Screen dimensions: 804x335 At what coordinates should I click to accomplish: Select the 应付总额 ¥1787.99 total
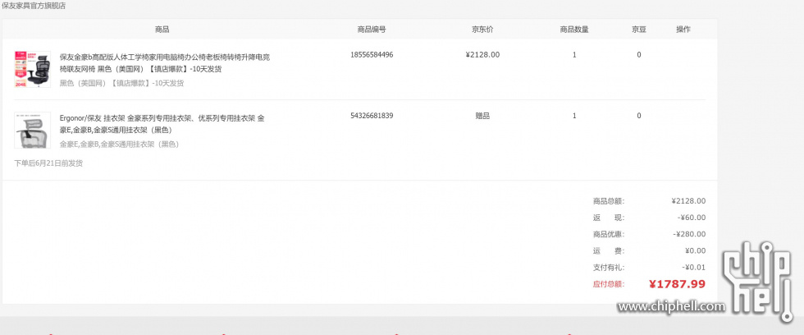pyautogui.click(x=677, y=284)
